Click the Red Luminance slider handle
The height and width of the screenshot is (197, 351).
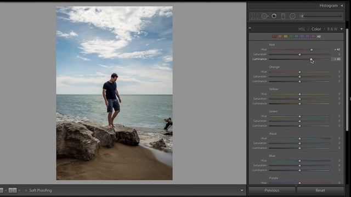(311, 59)
